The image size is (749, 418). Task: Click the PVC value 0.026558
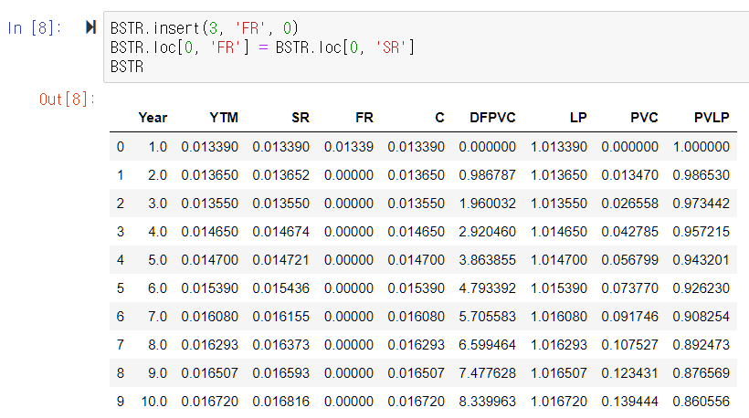(629, 204)
